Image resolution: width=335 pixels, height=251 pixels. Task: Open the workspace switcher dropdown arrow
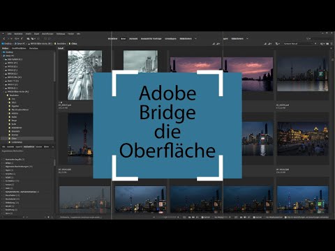point(195,38)
